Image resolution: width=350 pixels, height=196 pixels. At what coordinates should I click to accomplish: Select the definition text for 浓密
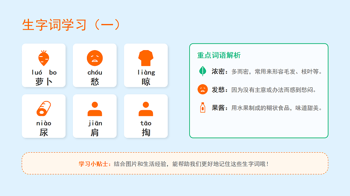click(277, 72)
